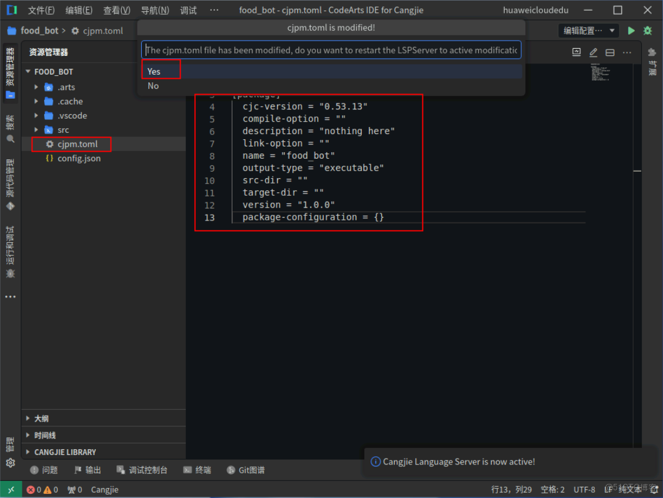This screenshot has height=498, width=663.
Task: Split the editor using the split icon
Action: 609,52
